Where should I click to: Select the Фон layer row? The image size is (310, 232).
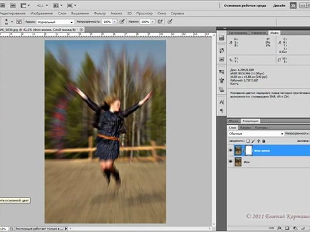click(x=269, y=162)
